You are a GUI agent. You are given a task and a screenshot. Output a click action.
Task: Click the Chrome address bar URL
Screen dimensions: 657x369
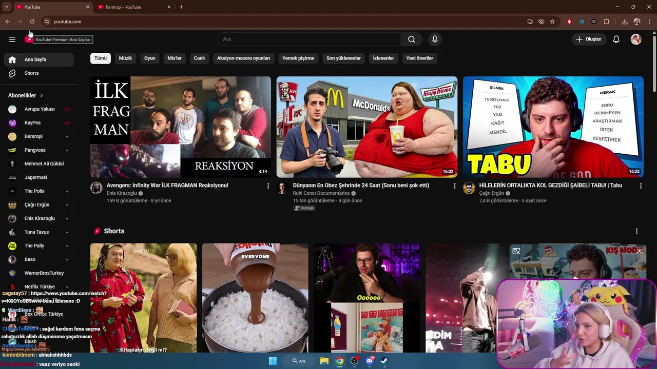click(x=67, y=22)
